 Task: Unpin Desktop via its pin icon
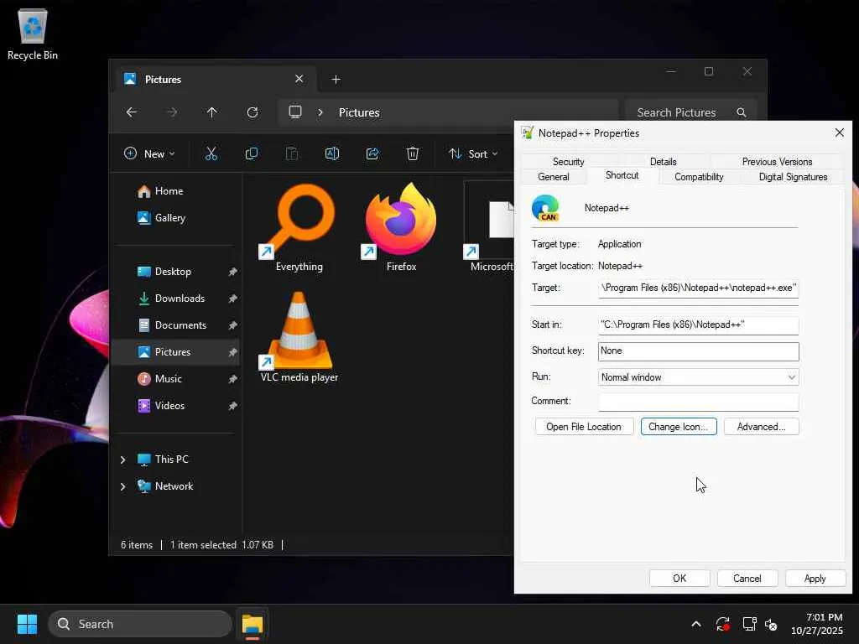pos(232,272)
